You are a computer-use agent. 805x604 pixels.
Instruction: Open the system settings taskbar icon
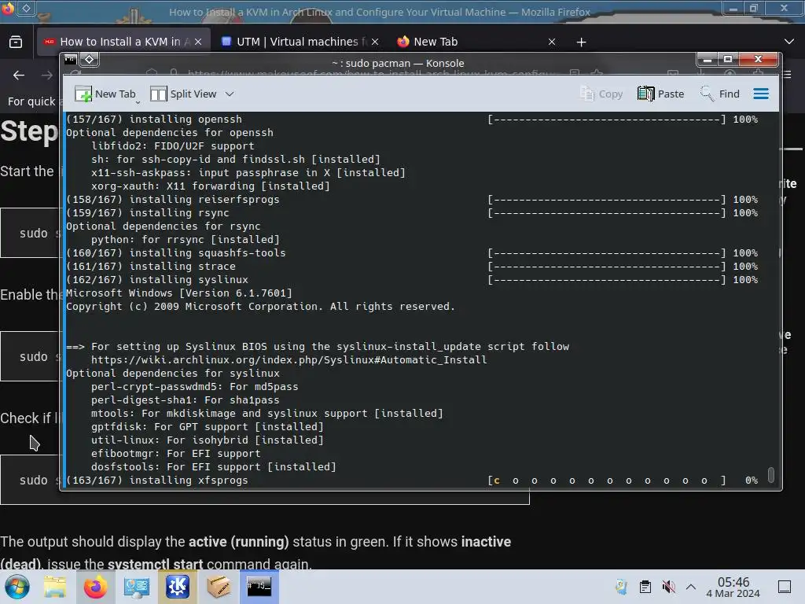pos(137,587)
